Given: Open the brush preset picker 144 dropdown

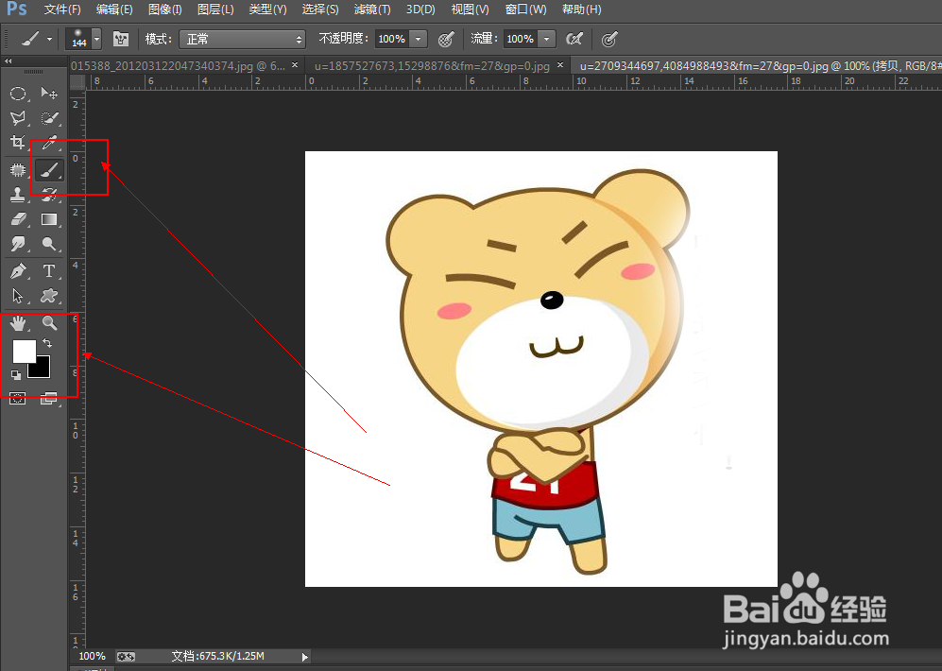Looking at the screenshot, I should click(x=96, y=39).
